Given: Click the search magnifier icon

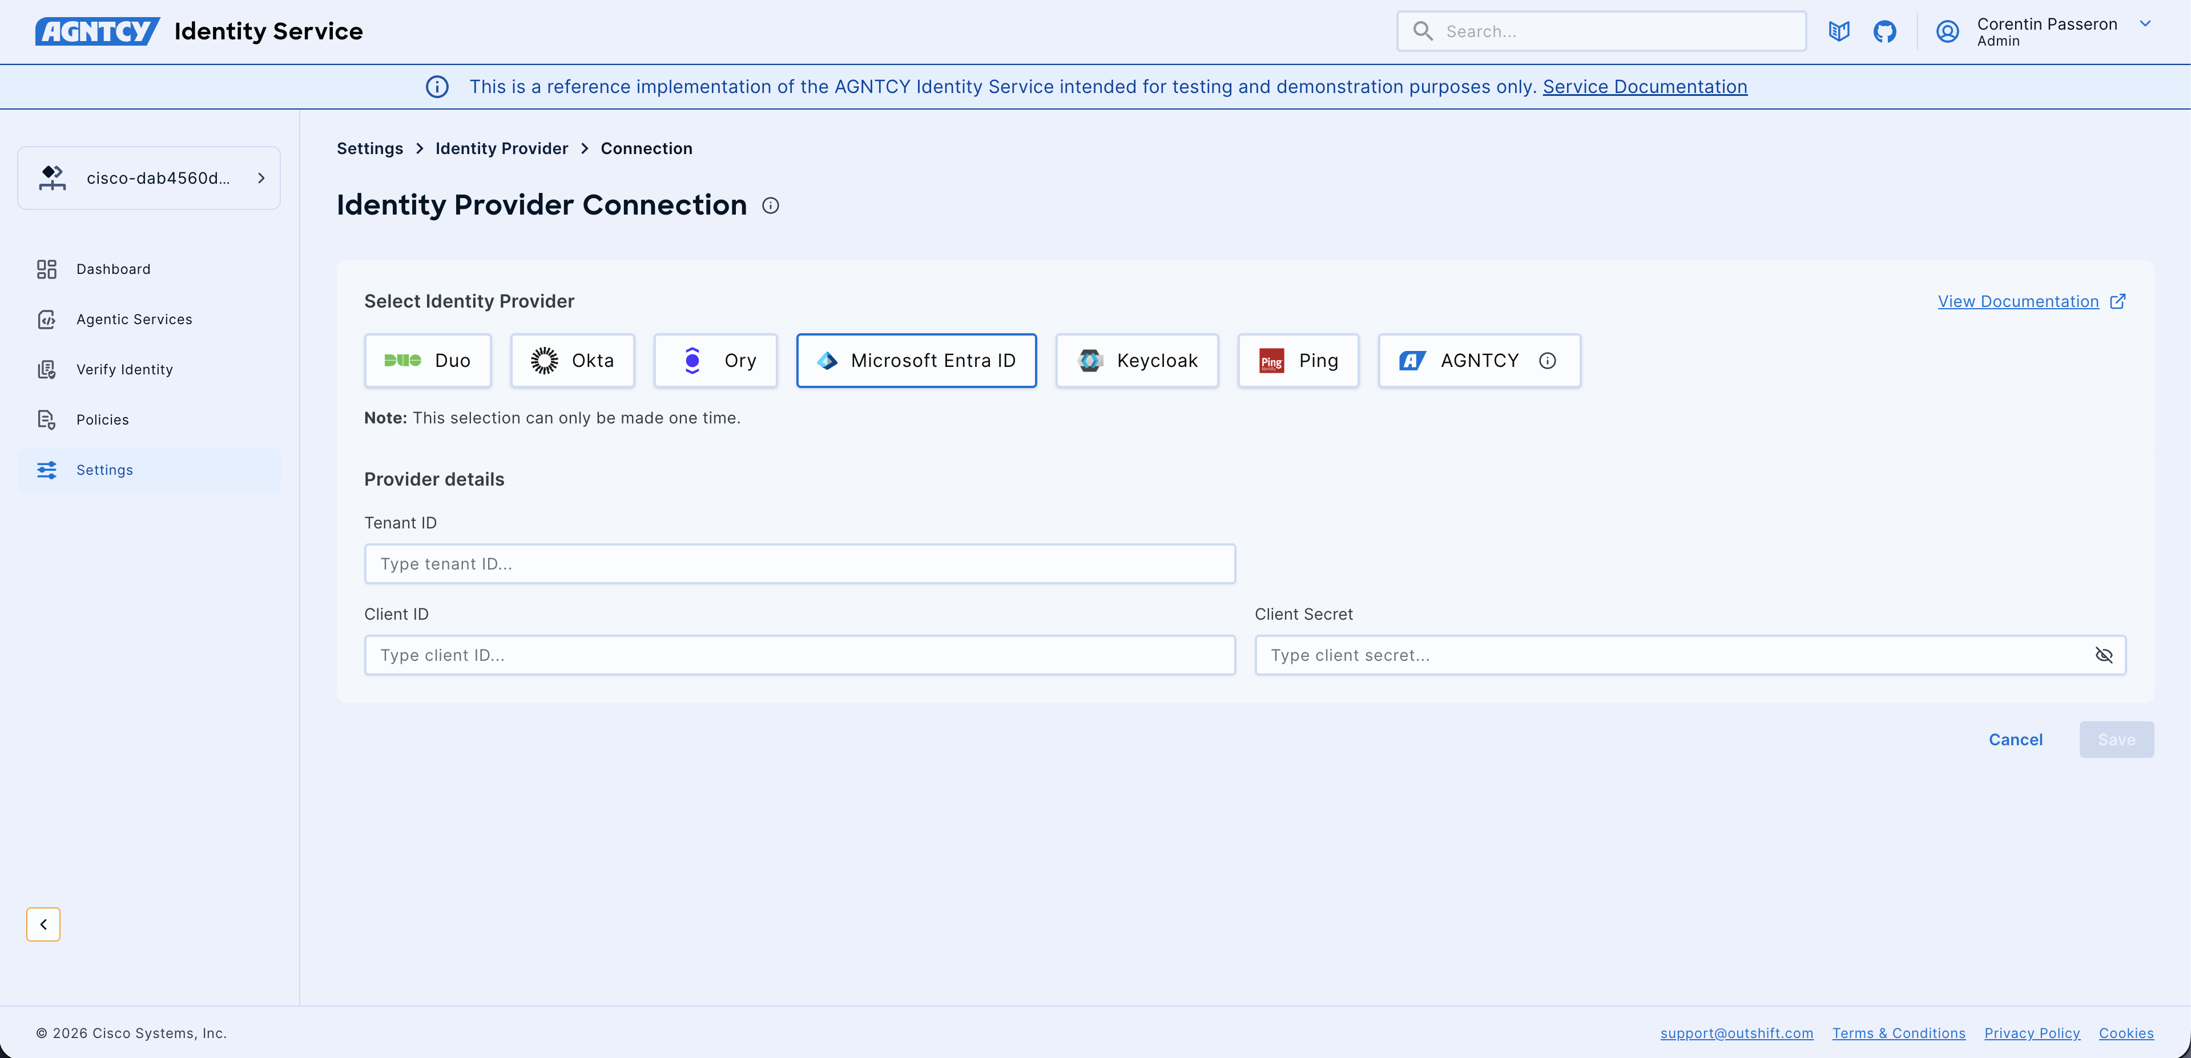Looking at the screenshot, I should click(x=1423, y=31).
